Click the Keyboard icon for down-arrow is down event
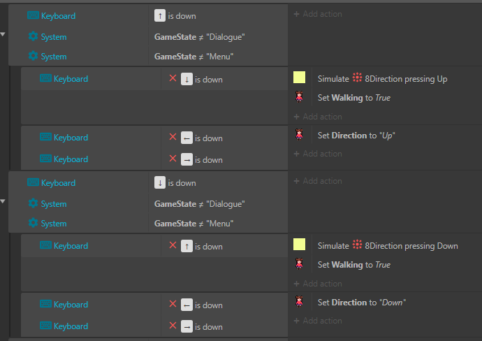The image size is (482, 341). pos(33,182)
